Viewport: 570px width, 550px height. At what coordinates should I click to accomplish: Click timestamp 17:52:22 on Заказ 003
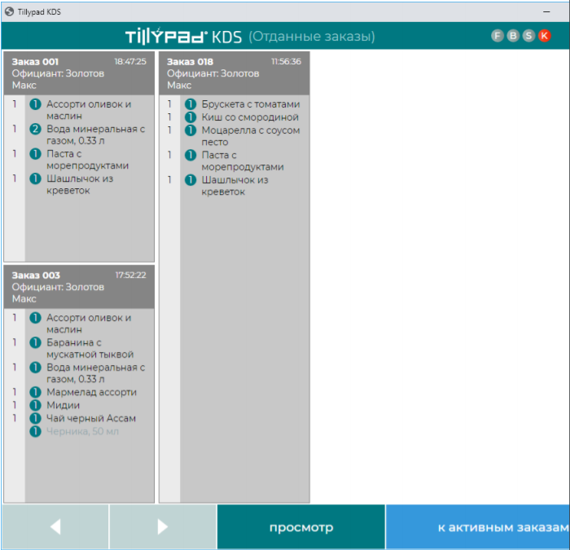click(130, 275)
